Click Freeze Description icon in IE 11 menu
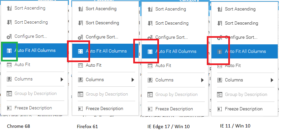The image size is (284, 136). (220, 109)
